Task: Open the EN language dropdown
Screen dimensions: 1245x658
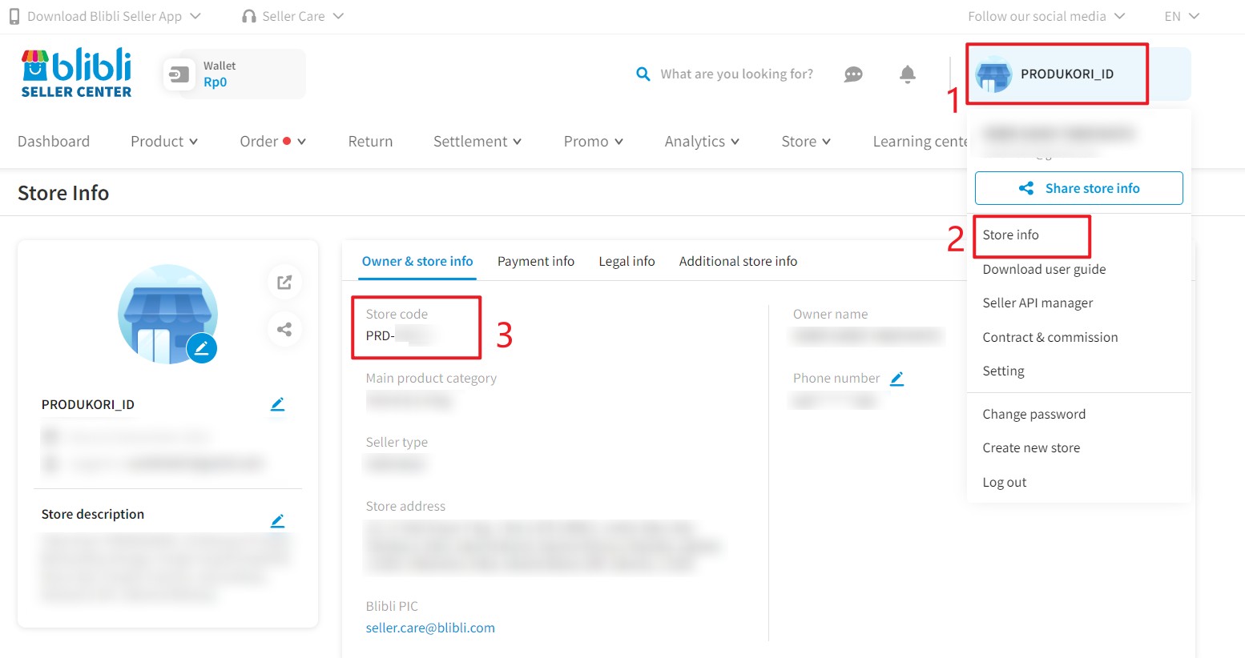Action: point(1182,16)
